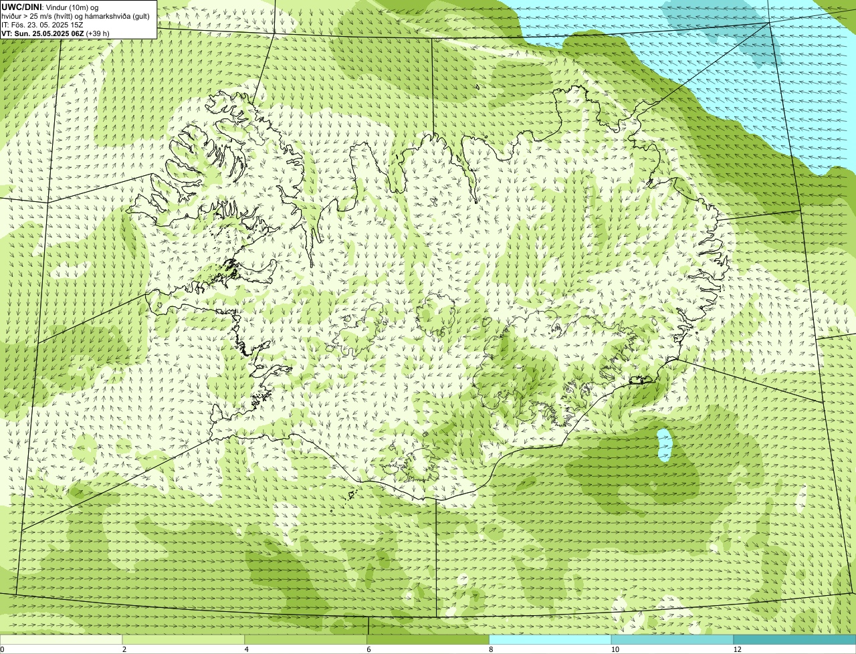Click the pale yellow 0–2 legend segment
Viewport: 856px width, 654px height.
[62, 640]
